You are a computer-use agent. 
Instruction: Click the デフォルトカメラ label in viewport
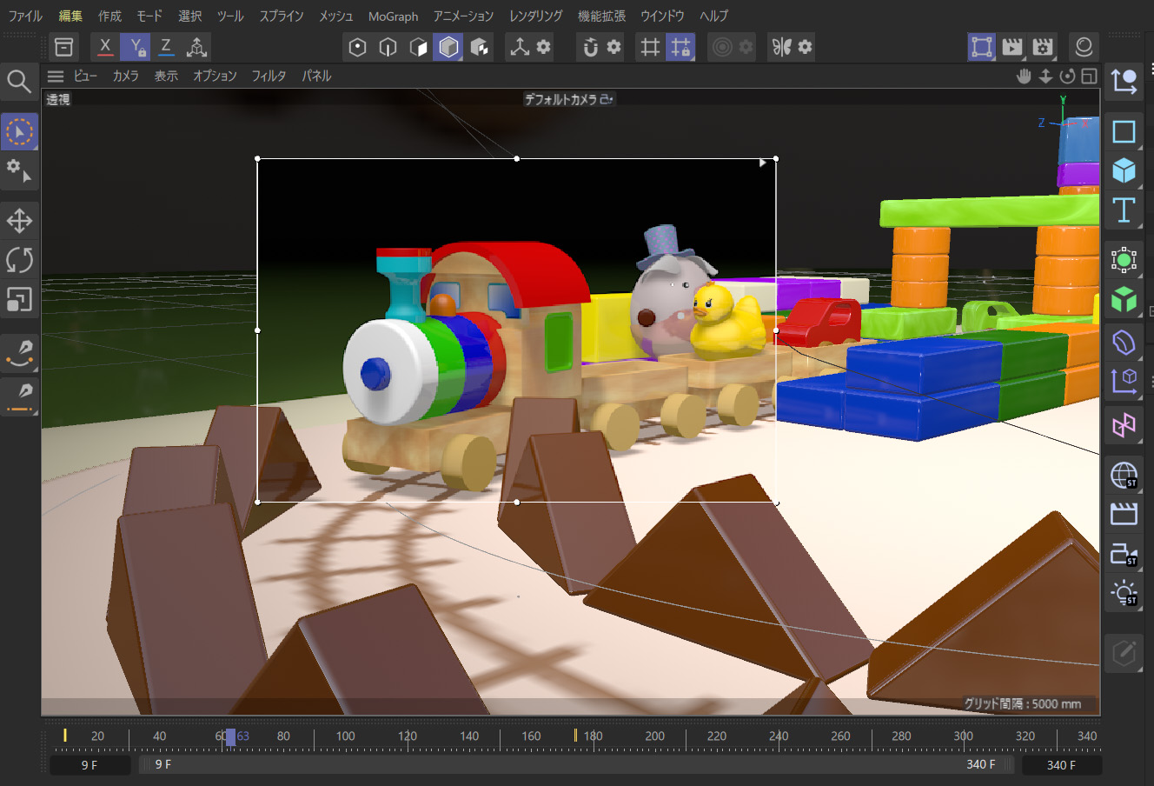pyautogui.click(x=562, y=100)
